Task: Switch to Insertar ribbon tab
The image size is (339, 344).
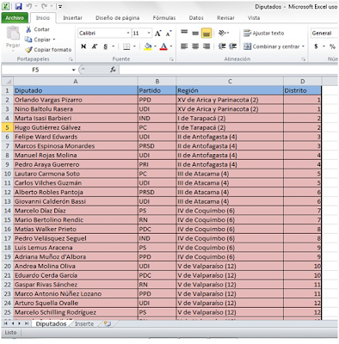Action: (72, 18)
